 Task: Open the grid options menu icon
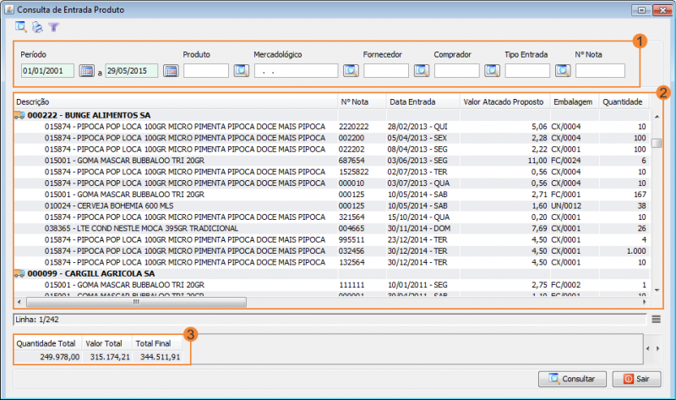[x=657, y=320]
